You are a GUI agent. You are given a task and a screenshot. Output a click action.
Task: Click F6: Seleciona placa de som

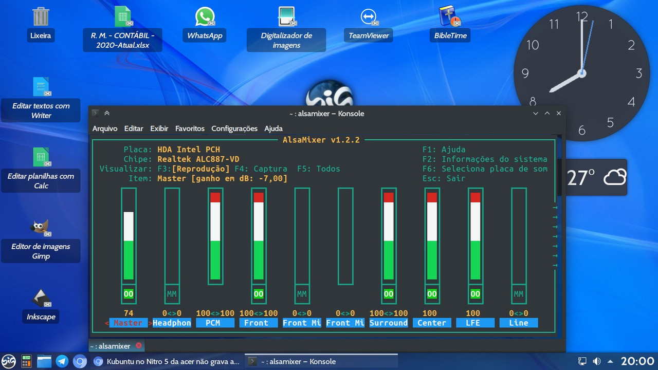coord(485,169)
